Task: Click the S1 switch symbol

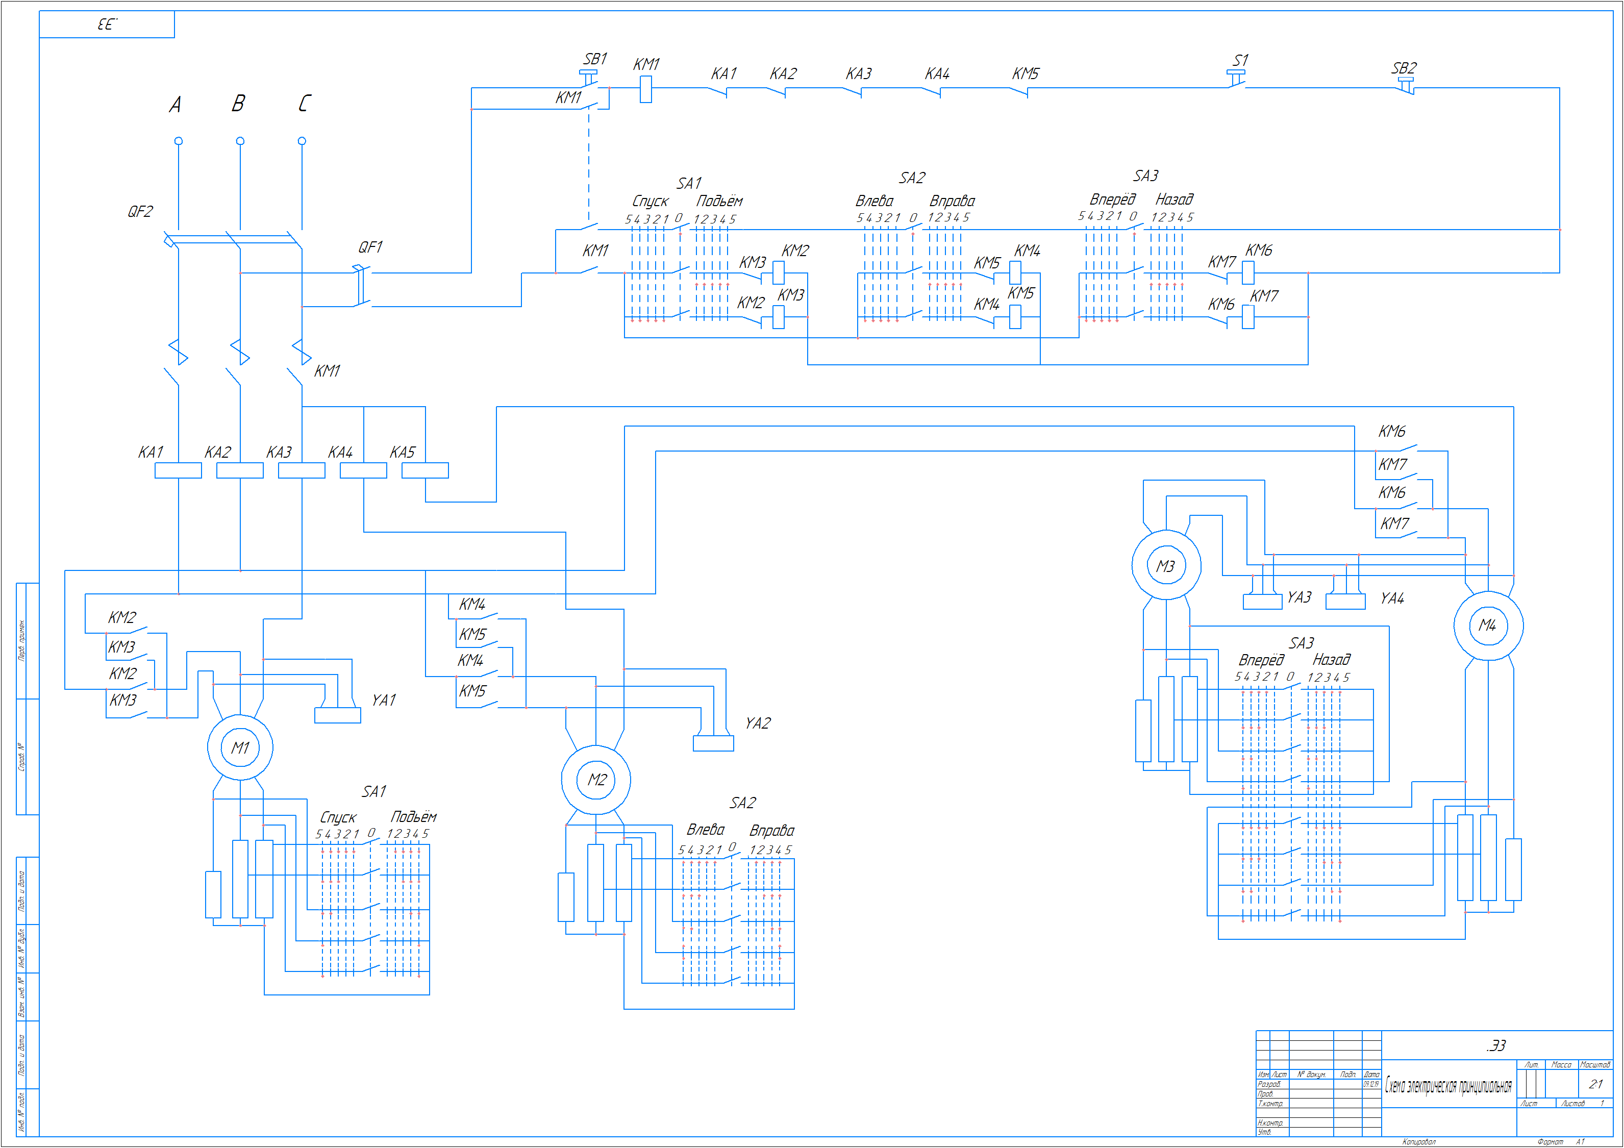Action: tap(1236, 78)
